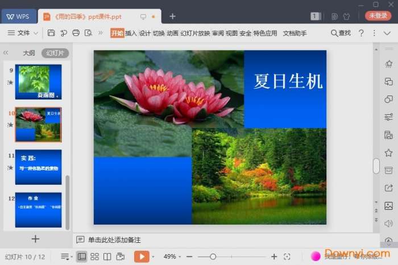Click the 未登录 login button
Image resolution: width=398 pixels, height=265 pixels.
[x=378, y=16]
